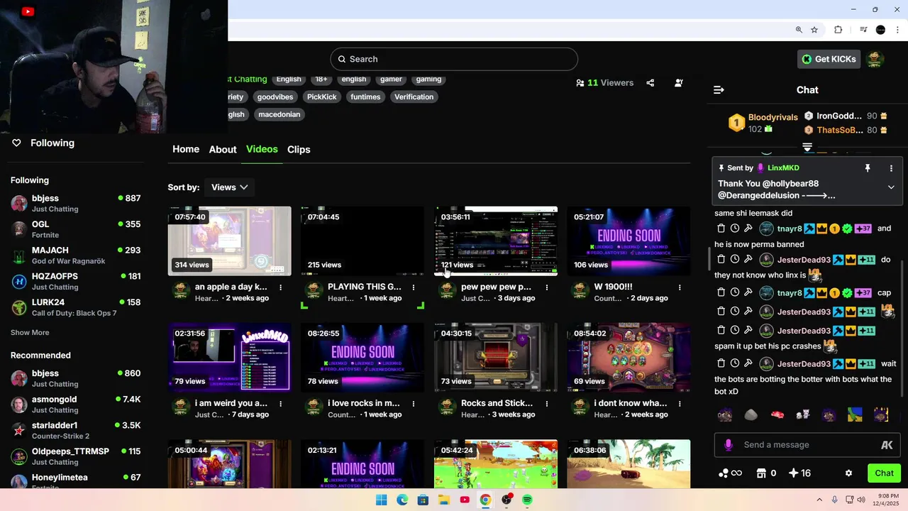Open options for 'Rocks and Stick...' video
Screen dimensions: 908x511
point(547,403)
